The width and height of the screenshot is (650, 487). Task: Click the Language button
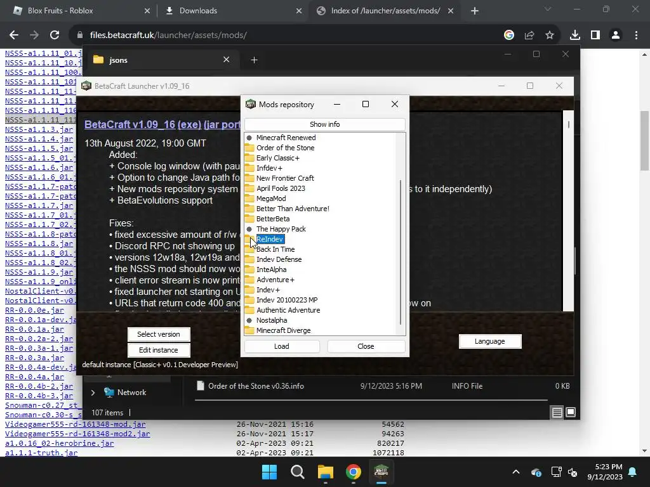(490, 341)
